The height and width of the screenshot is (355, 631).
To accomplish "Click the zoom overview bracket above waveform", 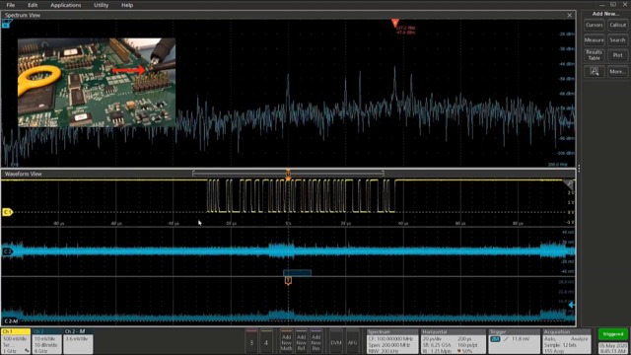I will (x=288, y=174).
